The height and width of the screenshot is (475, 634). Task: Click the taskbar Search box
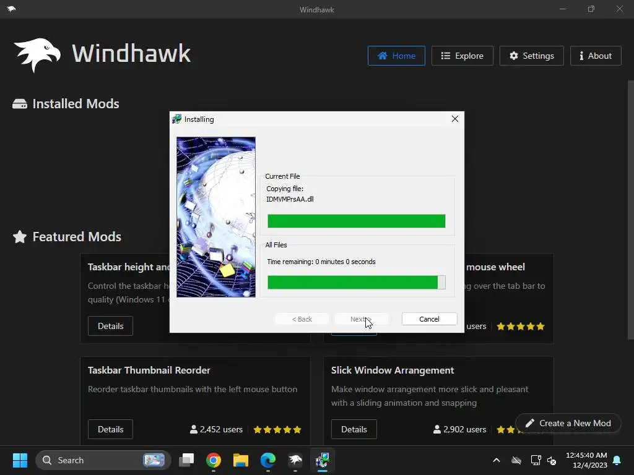coord(103,460)
